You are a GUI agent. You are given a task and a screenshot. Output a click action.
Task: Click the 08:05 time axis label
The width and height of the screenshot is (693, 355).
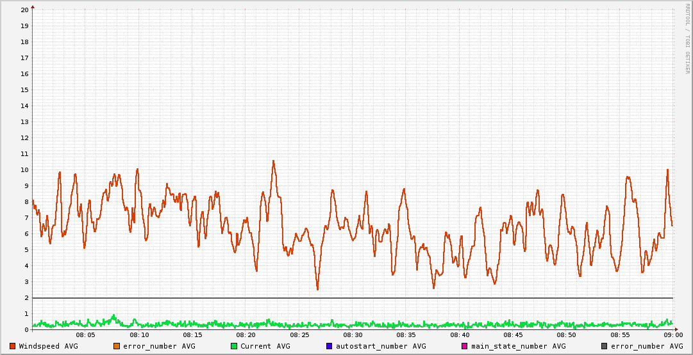pos(86,335)
